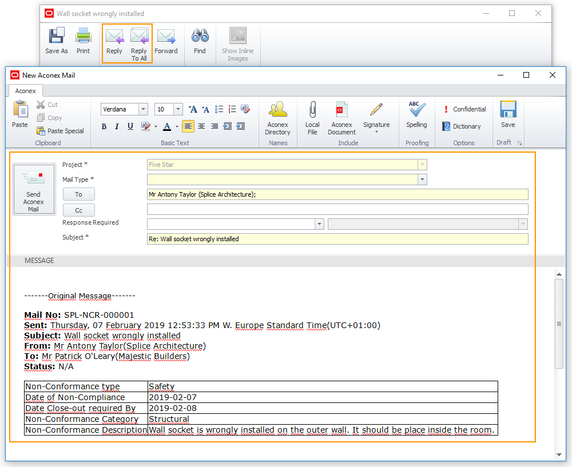Click the Cc recipients field
Image resolution: width=572 pixels, height=467 pixels.
[337, 209]
